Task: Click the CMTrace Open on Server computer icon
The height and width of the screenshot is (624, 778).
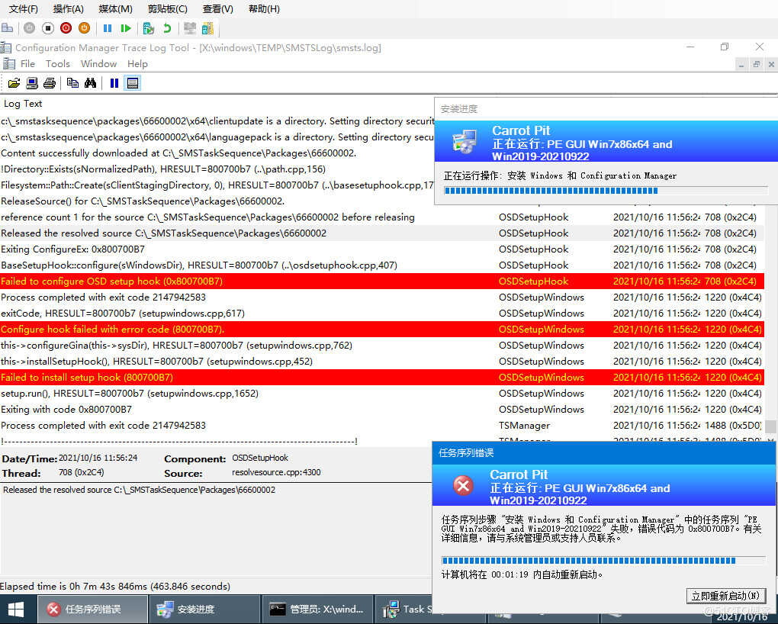Action: pyautogui.click(x=32, y=83)
